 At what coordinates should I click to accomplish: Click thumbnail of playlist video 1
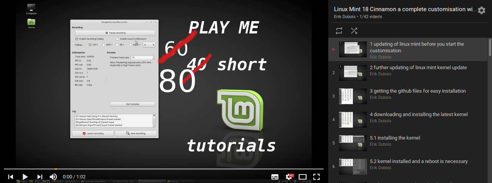click(353, 49)
